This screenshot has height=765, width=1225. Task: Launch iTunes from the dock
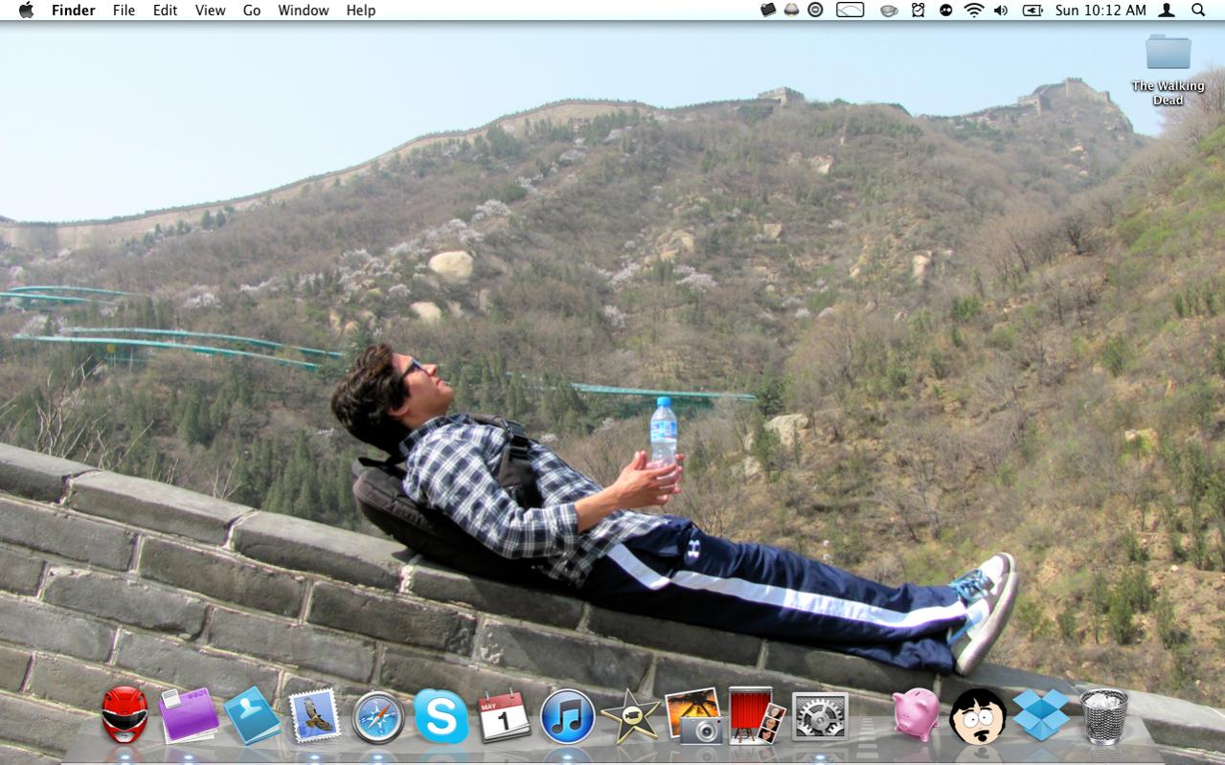click(568, 717)
